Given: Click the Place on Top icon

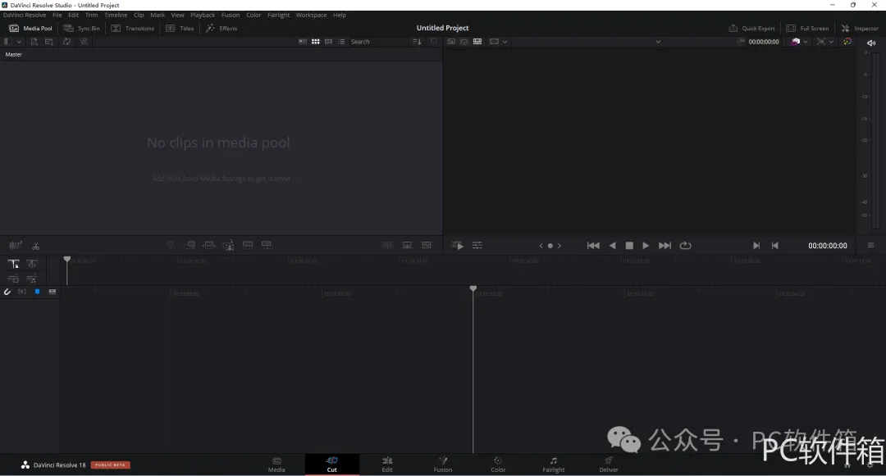Looking at the screenshot, I should click(248, 245).
